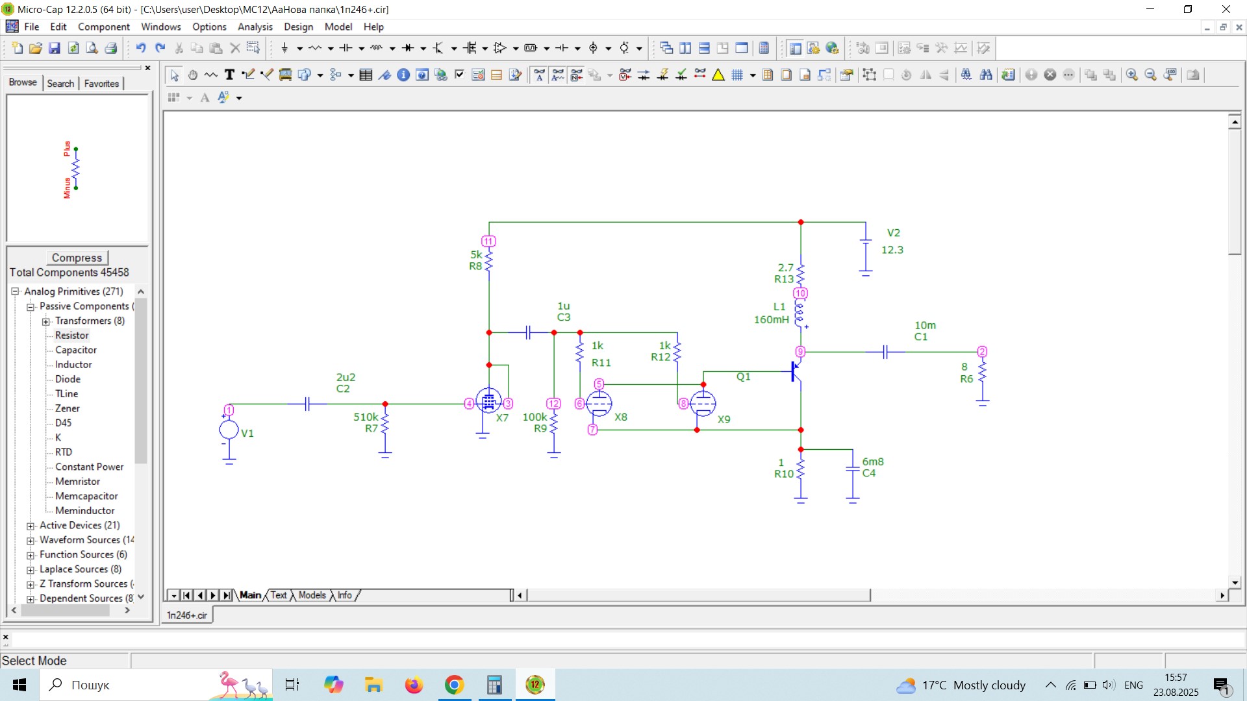Image resolution: width=1247 pixels, height=701 pixels.
Task: Toggle grid text display button
Action: (539, 75)
